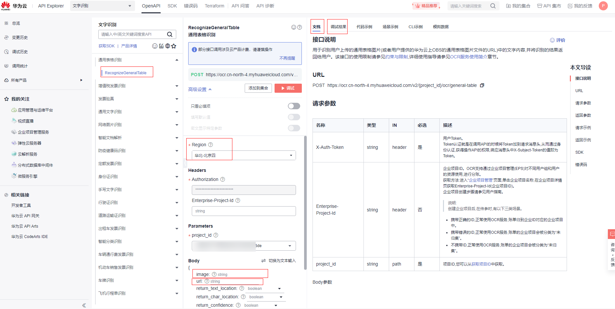615x309 pixels.
Task: Open 调试历史 in left sidebar
Action: (x=20, y=52)
